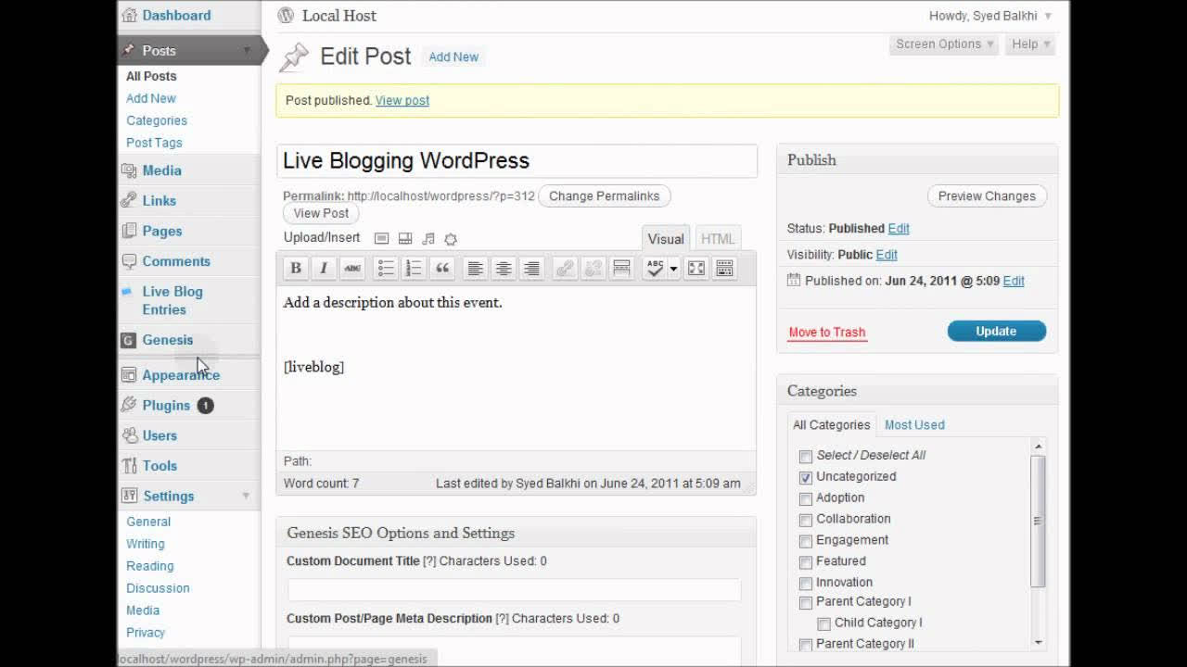Align text center in editor

tap(504, 269)
